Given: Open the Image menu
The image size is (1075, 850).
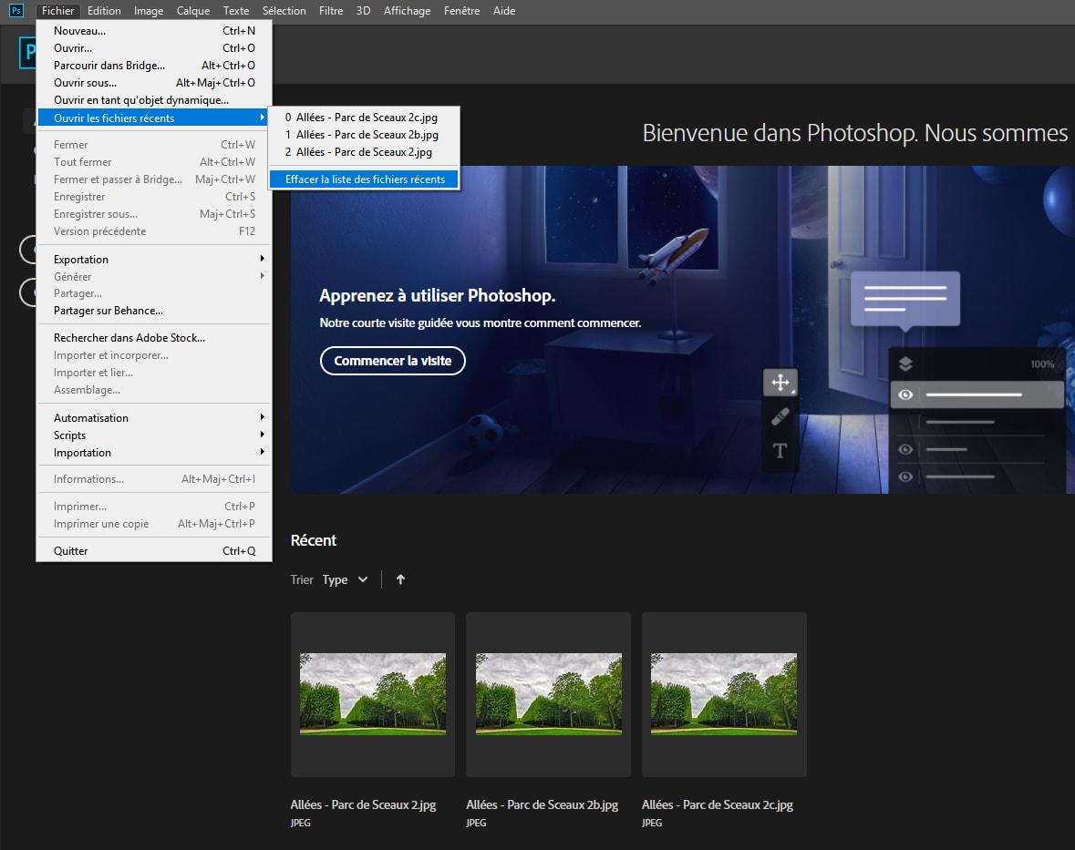Looking at the screenshot, I should pos(148,10).
